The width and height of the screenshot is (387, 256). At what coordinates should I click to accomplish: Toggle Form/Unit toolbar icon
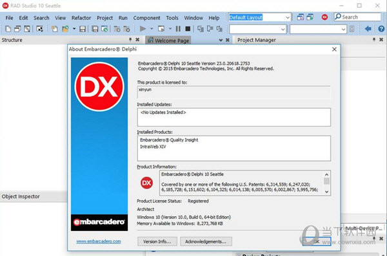(39, 29)
